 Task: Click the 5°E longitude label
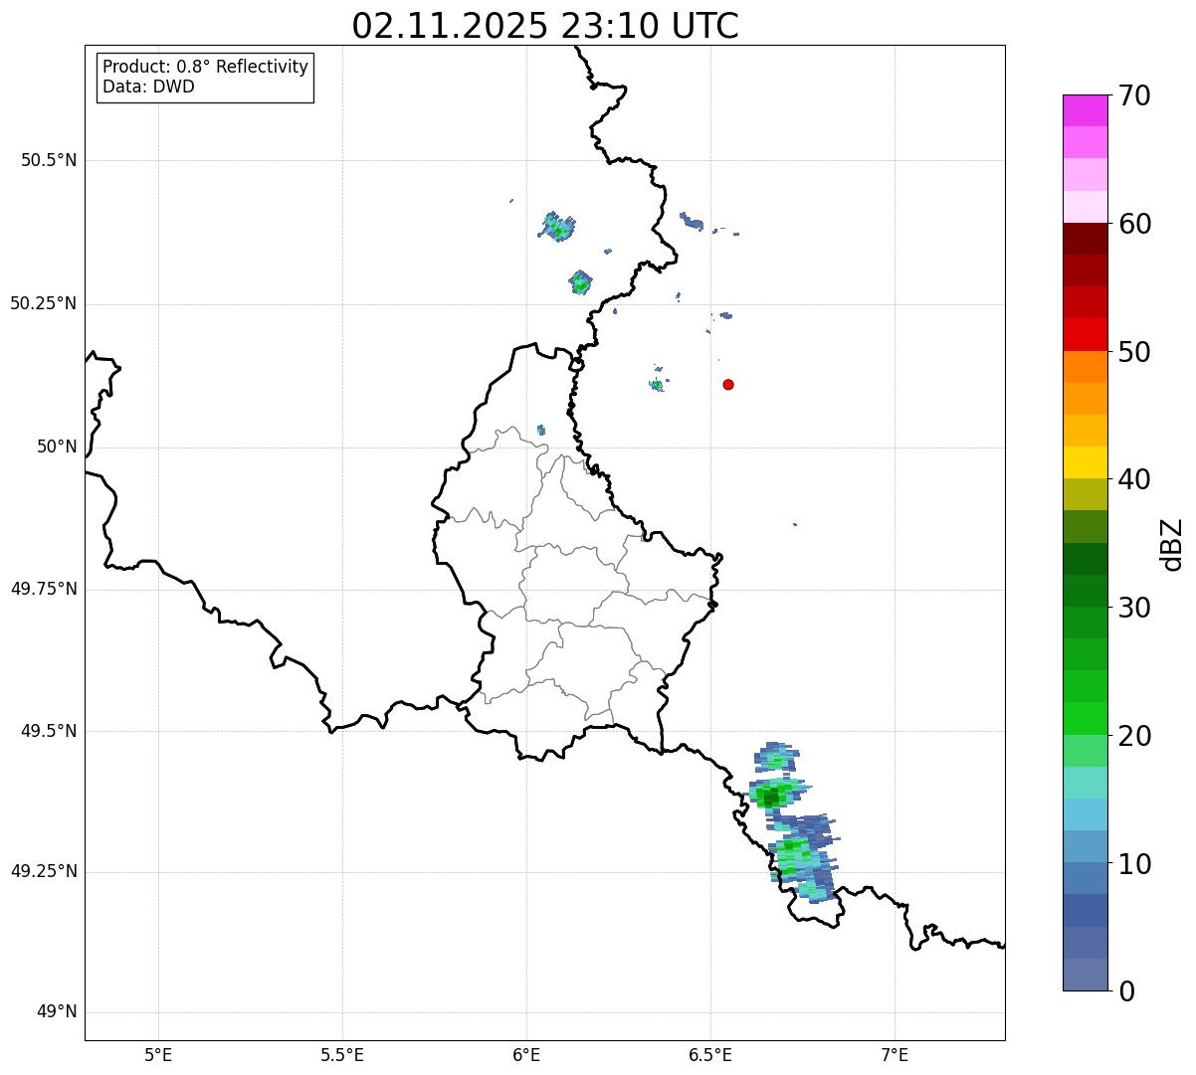[x=158, y=1054]
